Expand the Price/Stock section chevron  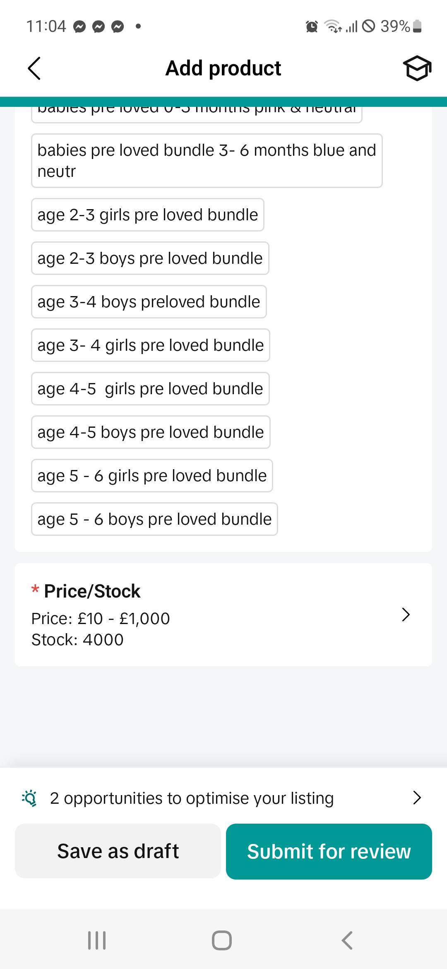click(406, 615)
